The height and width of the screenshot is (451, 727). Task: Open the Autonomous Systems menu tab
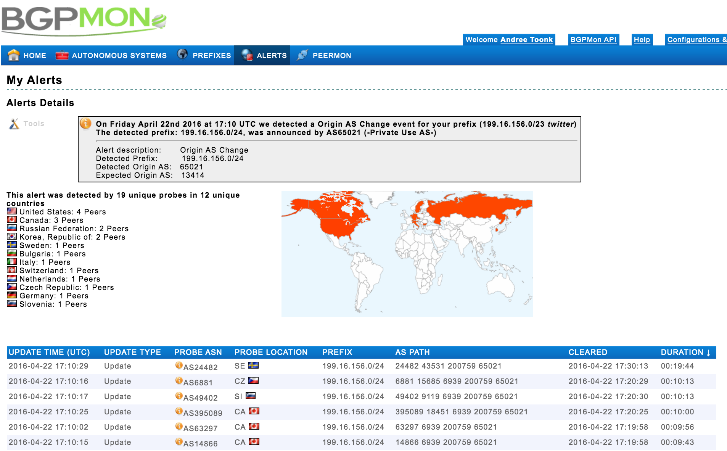[x=119, y=56]
